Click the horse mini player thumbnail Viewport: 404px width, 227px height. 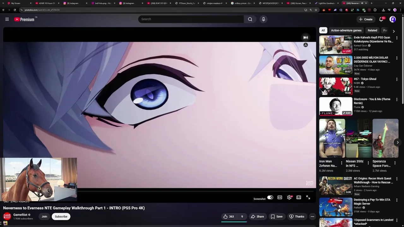pos(39,179)
